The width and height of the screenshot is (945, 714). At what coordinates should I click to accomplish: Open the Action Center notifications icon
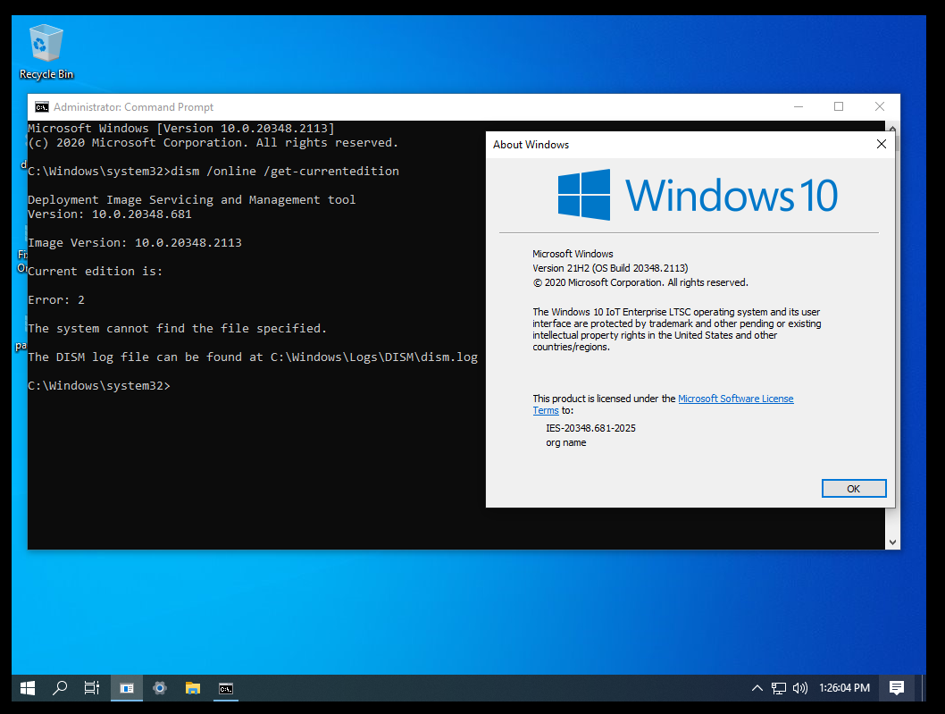(897, 688)
